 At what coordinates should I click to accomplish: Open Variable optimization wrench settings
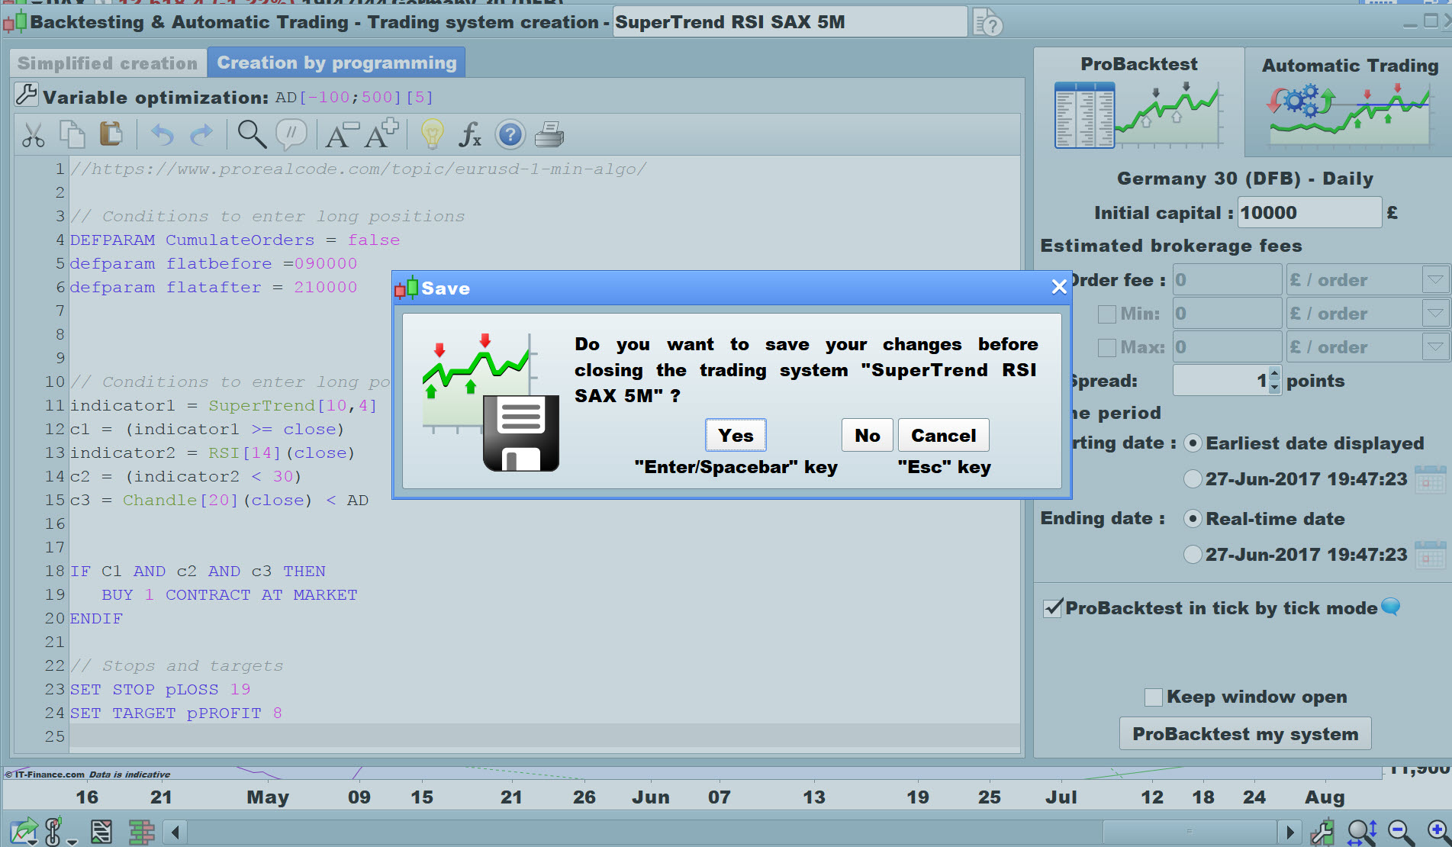[26, 95]
